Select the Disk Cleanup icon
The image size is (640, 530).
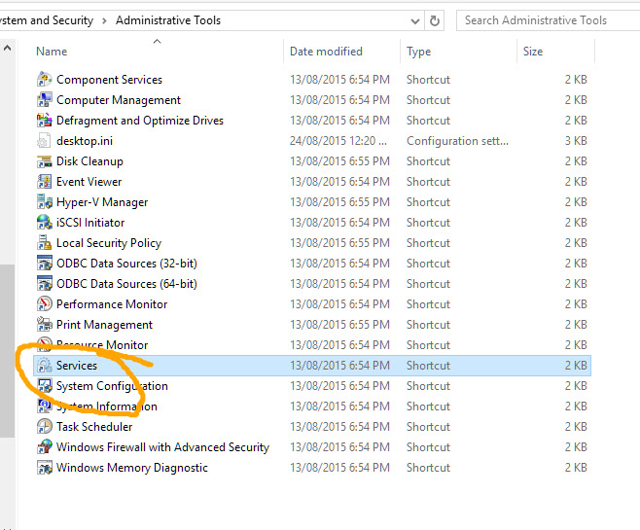tap(44, 161)
